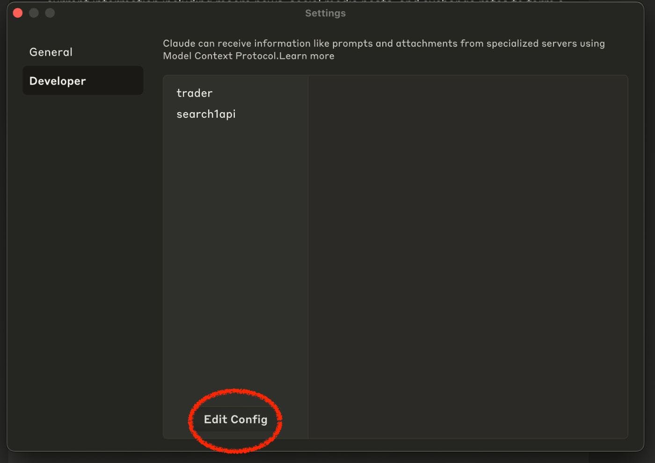
Task: Open the Learn more link
Action: click(307, 56)
